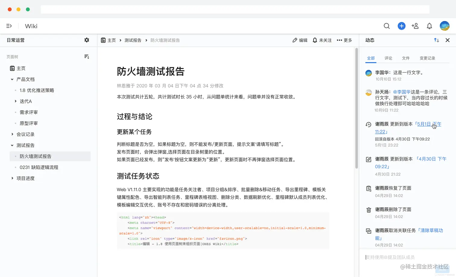The height and width of the screenshot is (277, 456).
Task: Click the document vertical scrollbar
Action: tap(356, 109)
